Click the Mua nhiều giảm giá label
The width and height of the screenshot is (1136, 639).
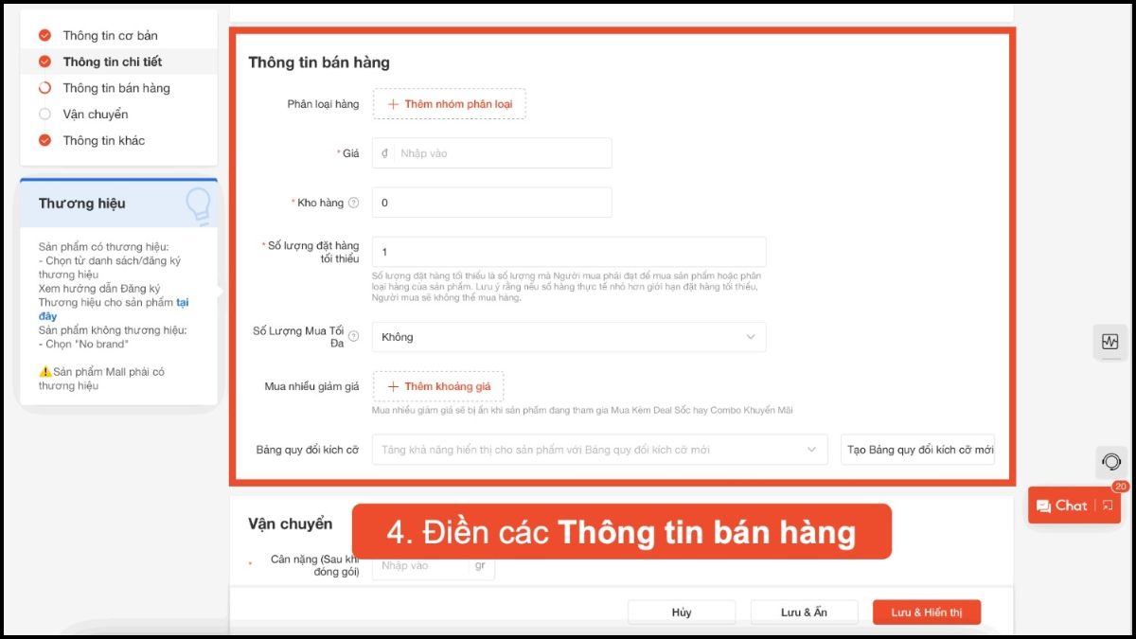click(x=311, y=386)
